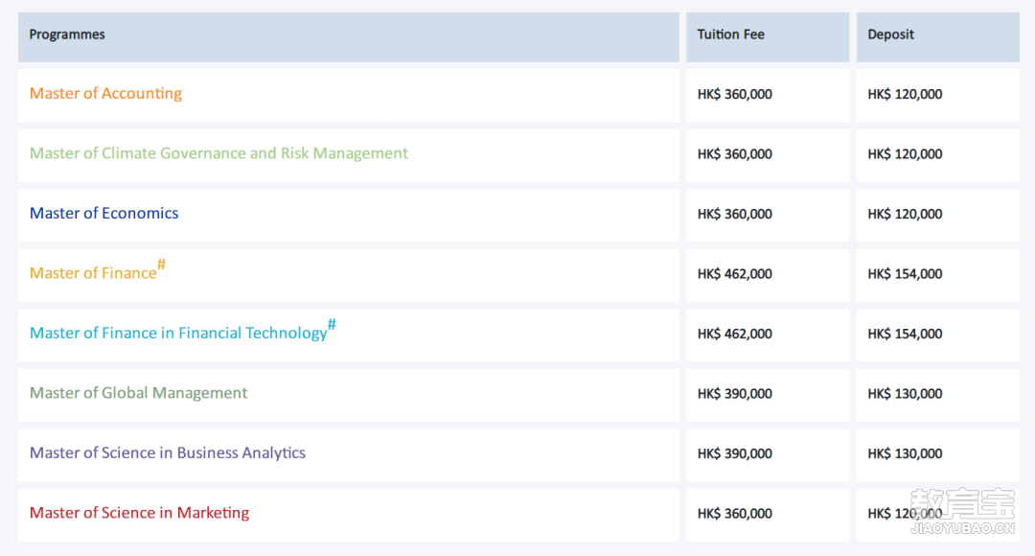This screenshot has width=1035, height=556.
Task: Select Master of Economics HK$ 120,000 deposit cell
Action: [938, 216]
